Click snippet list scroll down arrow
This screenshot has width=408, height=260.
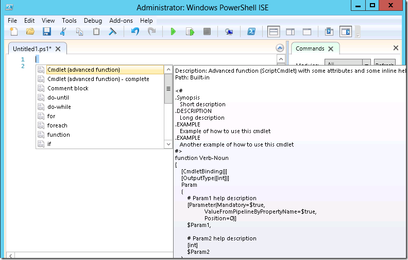(x=168, y=144)
